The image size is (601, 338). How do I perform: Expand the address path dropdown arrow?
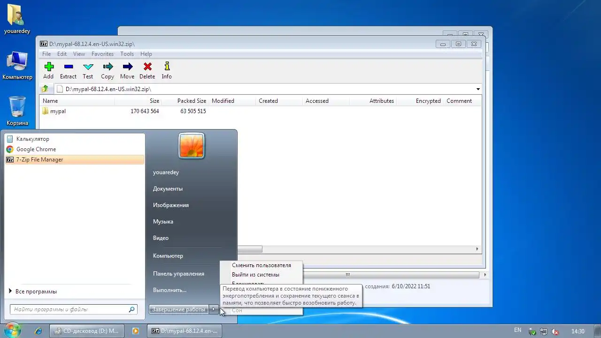point(478,89)
